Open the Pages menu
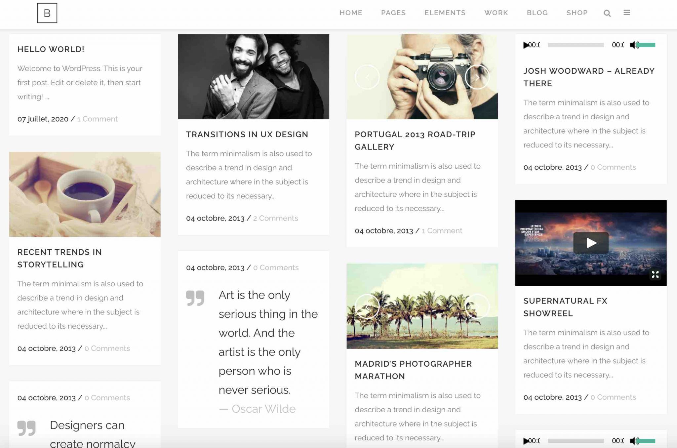Image resolution: width=677 pixels, height=448 pixels. (393, 13)
